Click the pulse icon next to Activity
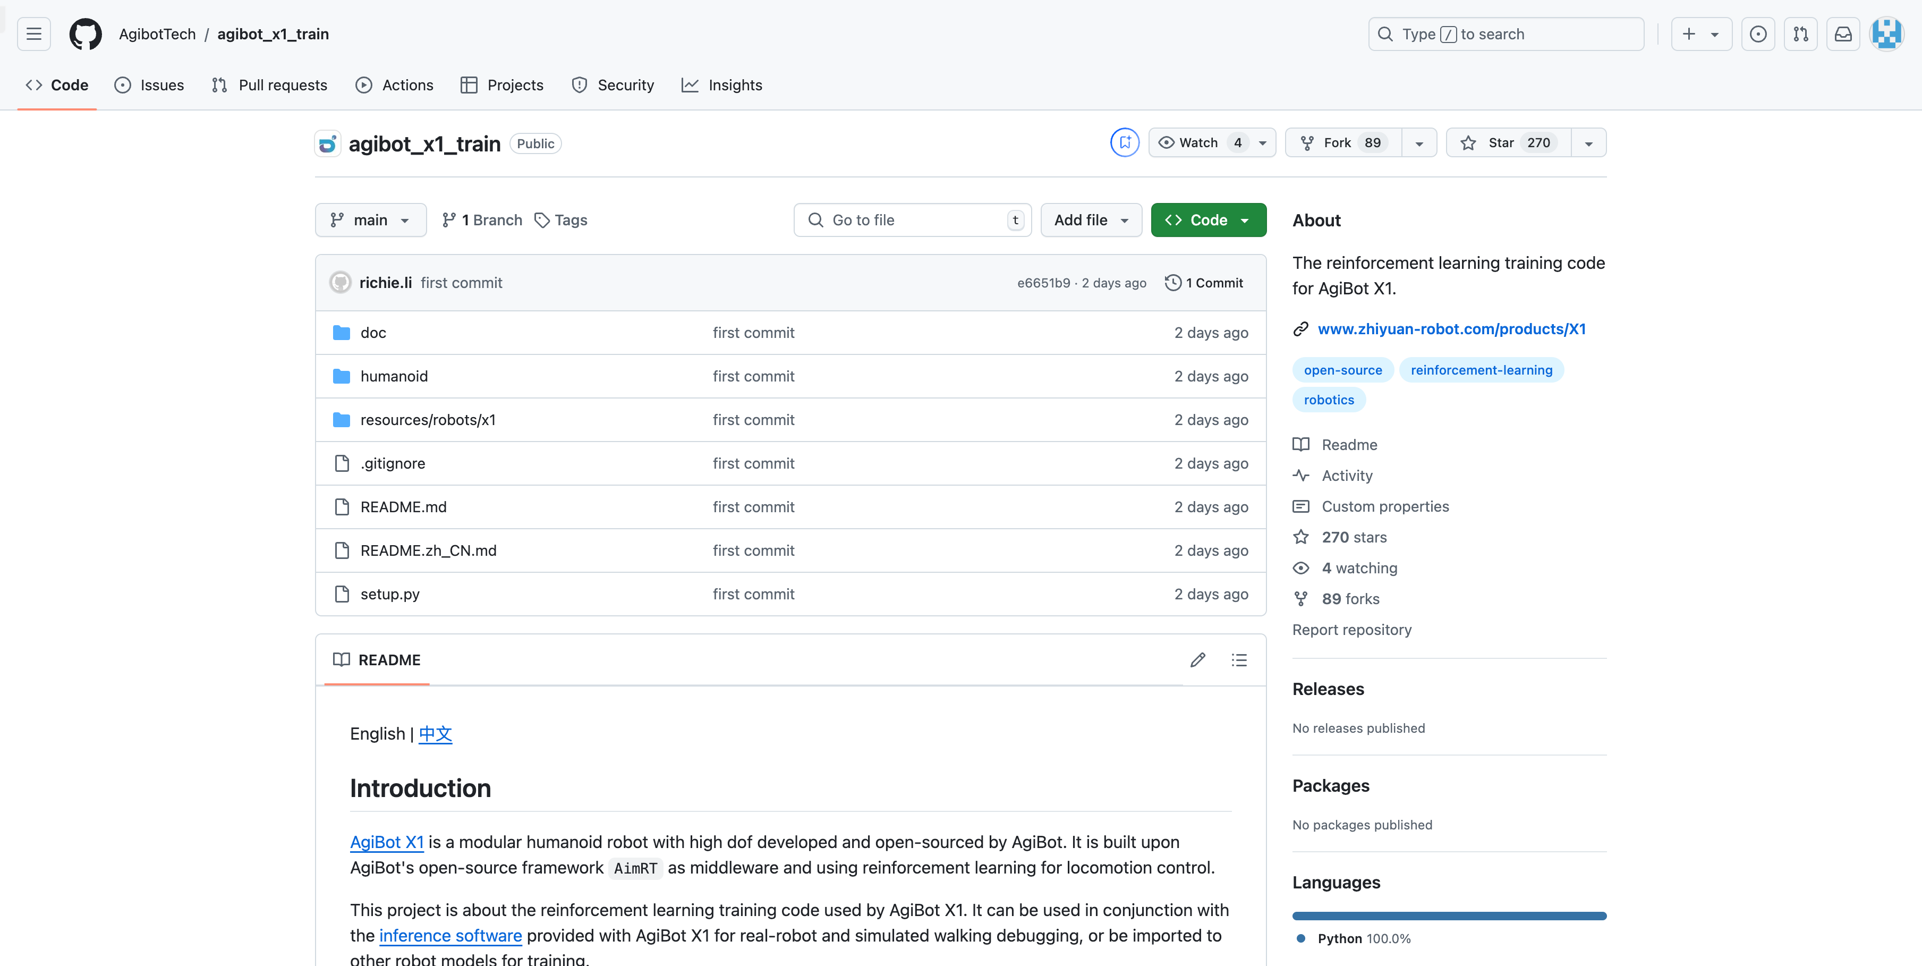 click(x=1300, y=476)
